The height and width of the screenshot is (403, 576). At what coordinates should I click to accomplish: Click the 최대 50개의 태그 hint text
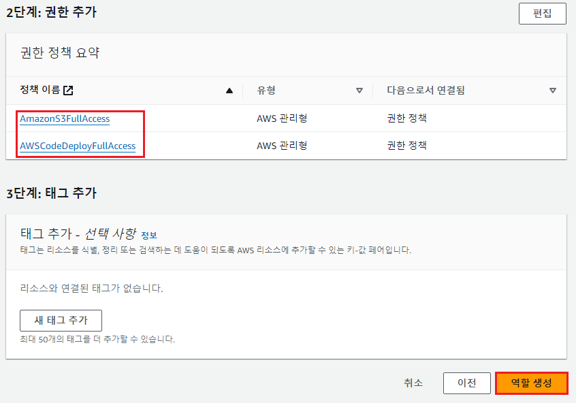pyautogui.click(x=97, y=339)
